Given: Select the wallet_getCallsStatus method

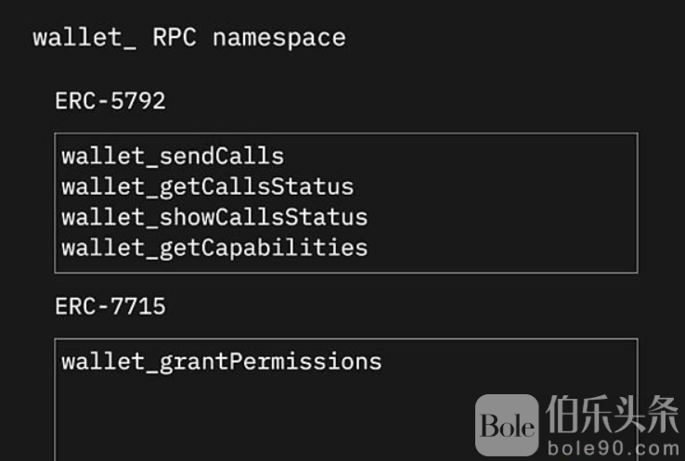Looking at the screenshot, I should click(208, 187).
